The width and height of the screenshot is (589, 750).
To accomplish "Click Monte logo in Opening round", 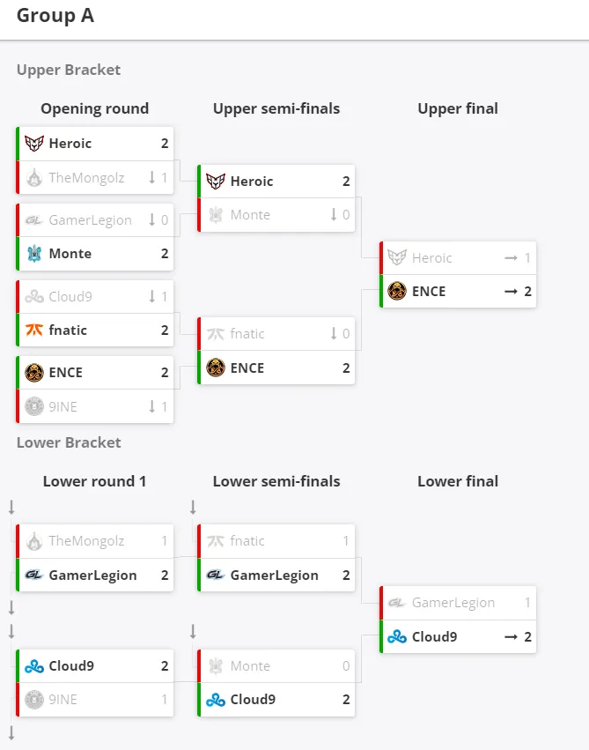I will click(x=34, y=254).
